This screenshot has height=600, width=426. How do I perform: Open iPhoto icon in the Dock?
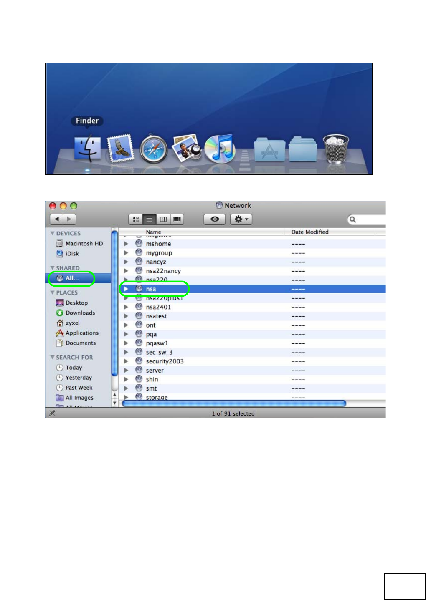click(x=187, y=148)
